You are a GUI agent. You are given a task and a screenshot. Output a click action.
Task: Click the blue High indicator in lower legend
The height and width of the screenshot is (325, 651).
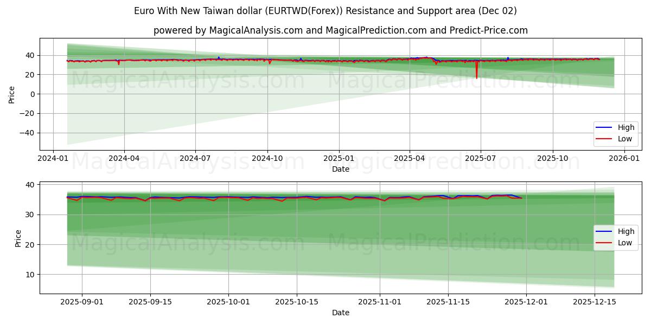coord(604,230)
